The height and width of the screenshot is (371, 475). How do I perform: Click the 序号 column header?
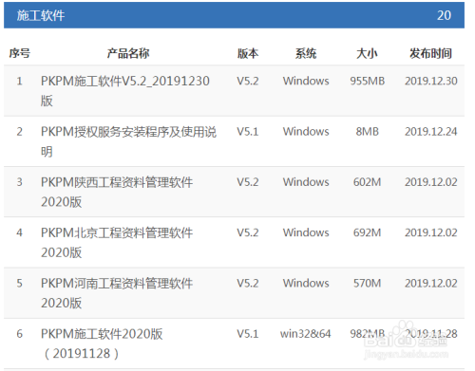20,53
